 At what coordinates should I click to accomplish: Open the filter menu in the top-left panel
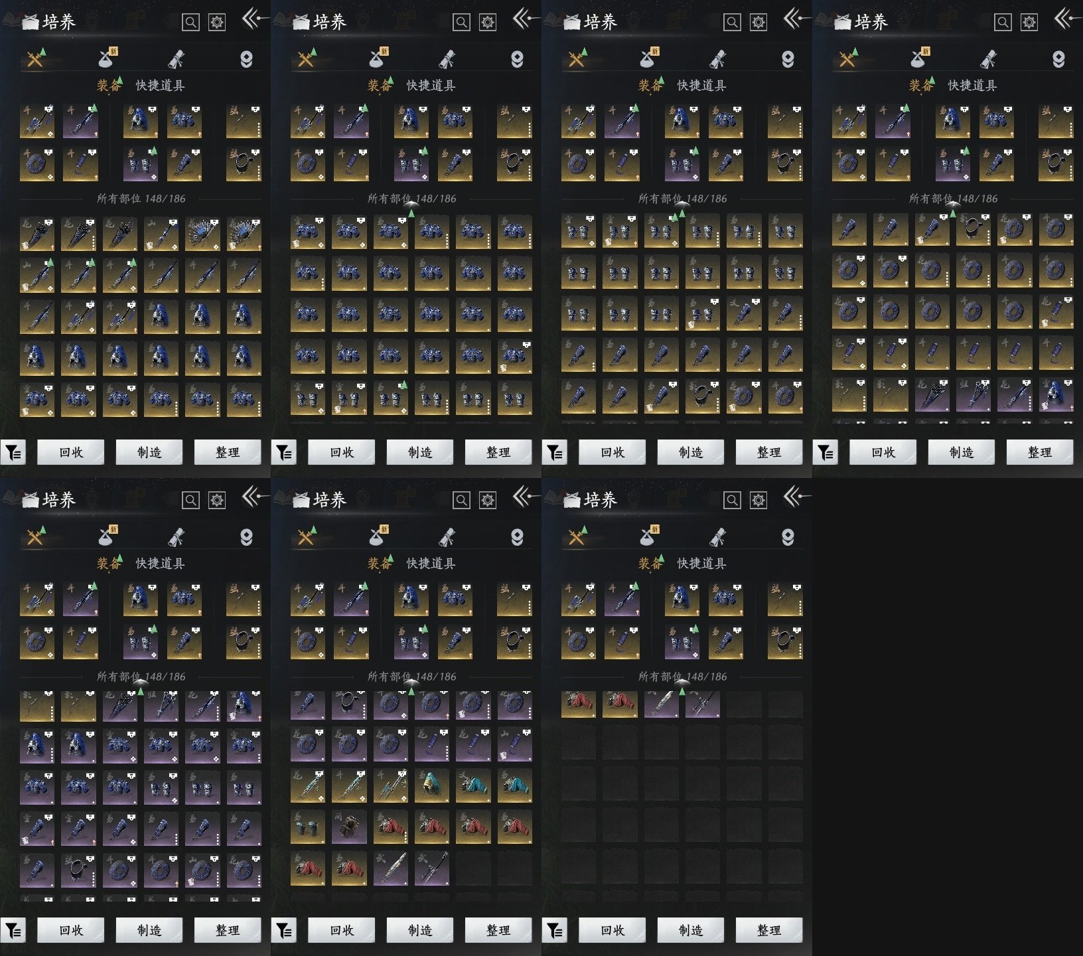[x=13, y=453]
